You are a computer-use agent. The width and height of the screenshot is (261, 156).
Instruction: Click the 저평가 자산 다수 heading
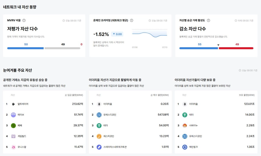click(x=22, y=29)
